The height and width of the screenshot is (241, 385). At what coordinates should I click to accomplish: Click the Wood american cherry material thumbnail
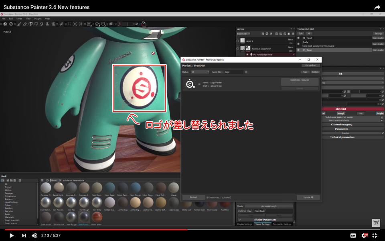click(97, 217)
